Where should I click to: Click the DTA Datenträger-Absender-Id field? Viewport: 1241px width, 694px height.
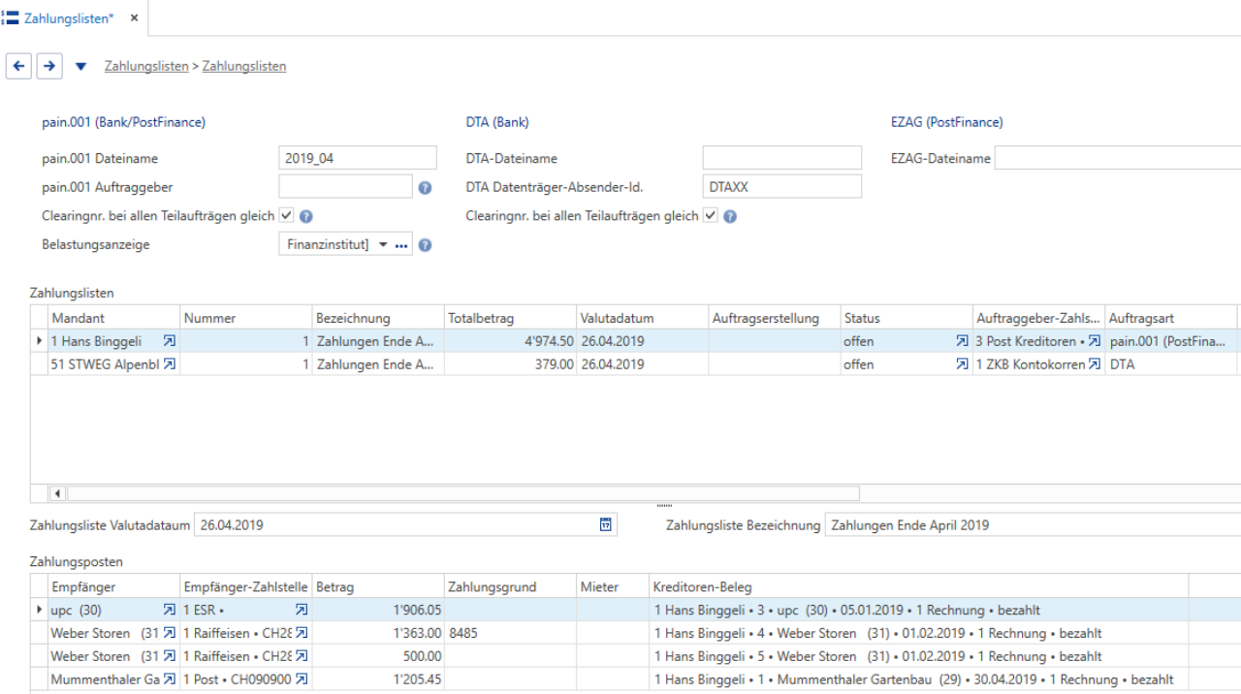point(781,186)
